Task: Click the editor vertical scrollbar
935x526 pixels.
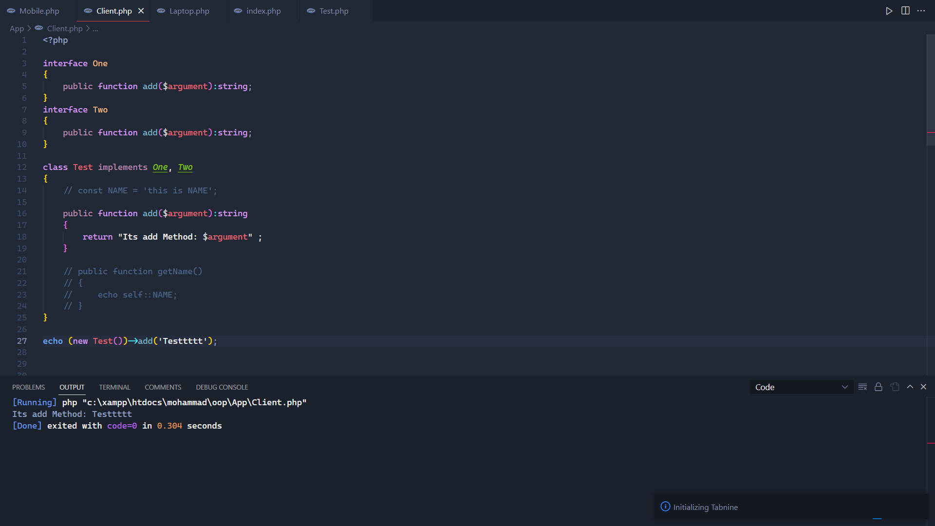Action: pyautogui.click(x=931, y=90)
